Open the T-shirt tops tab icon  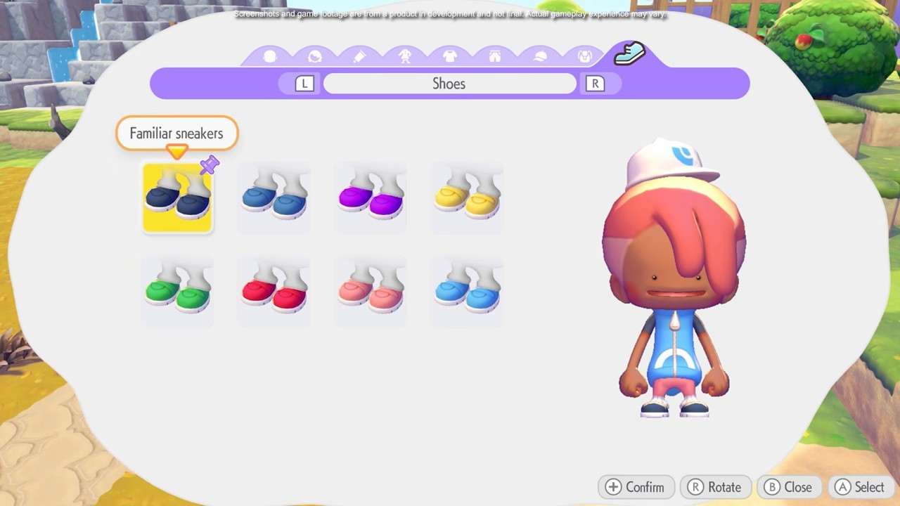[450, 57]
